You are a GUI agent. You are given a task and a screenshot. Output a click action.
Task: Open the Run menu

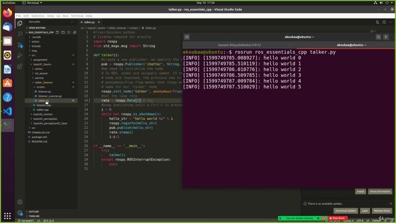point(66,16)
